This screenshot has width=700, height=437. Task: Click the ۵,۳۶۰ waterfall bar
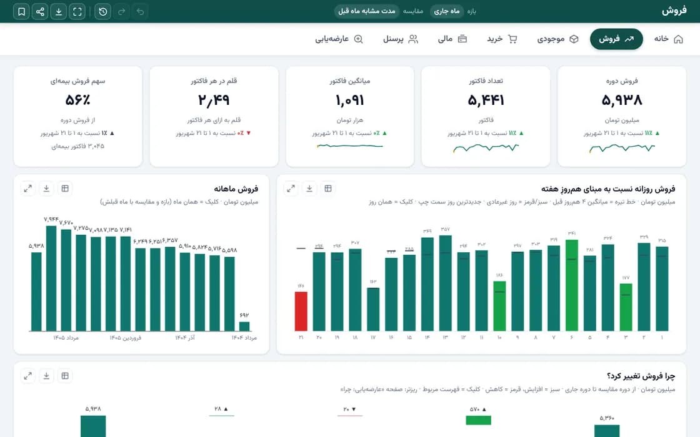pyautogui.click(x=607, y=431)
